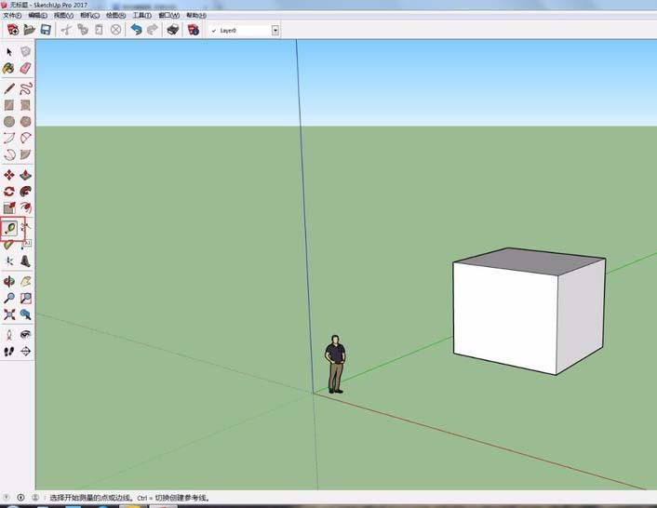
Task: Print the model with printer icon
Action: 173,30
